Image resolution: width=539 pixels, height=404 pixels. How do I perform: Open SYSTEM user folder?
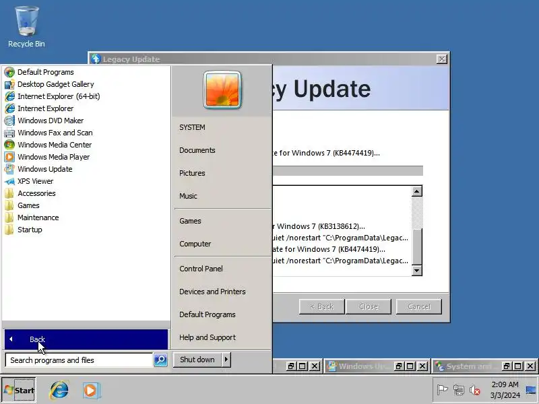[x=192, y=127]
